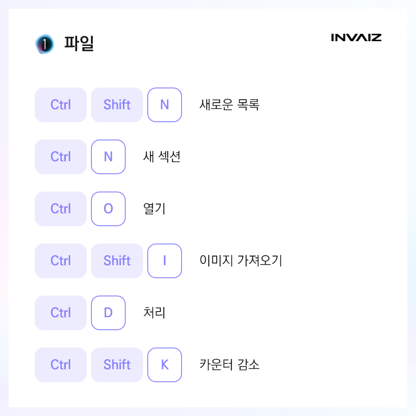Click Ctrl key in 처리 row
The height and width of the screenshot is (416, 416).
click(x=61, y=313)
